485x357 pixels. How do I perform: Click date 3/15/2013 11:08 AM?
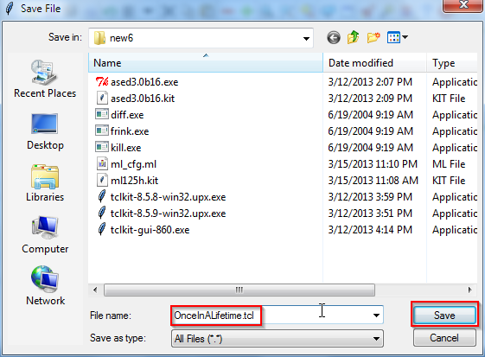point(373,181)
